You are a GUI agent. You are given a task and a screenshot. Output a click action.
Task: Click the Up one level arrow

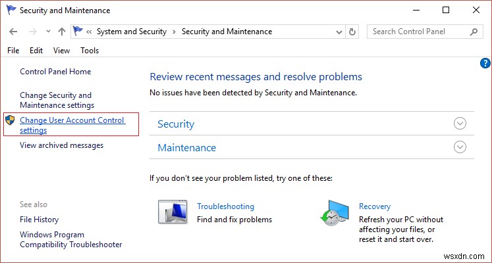[61, 32]
